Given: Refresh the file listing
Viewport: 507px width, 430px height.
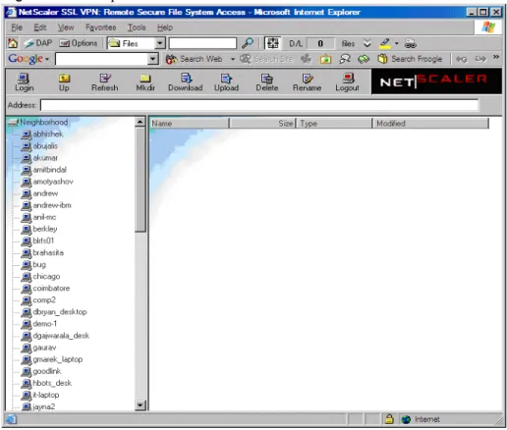Looking at the screenshot, I should [x=105, y=82].
